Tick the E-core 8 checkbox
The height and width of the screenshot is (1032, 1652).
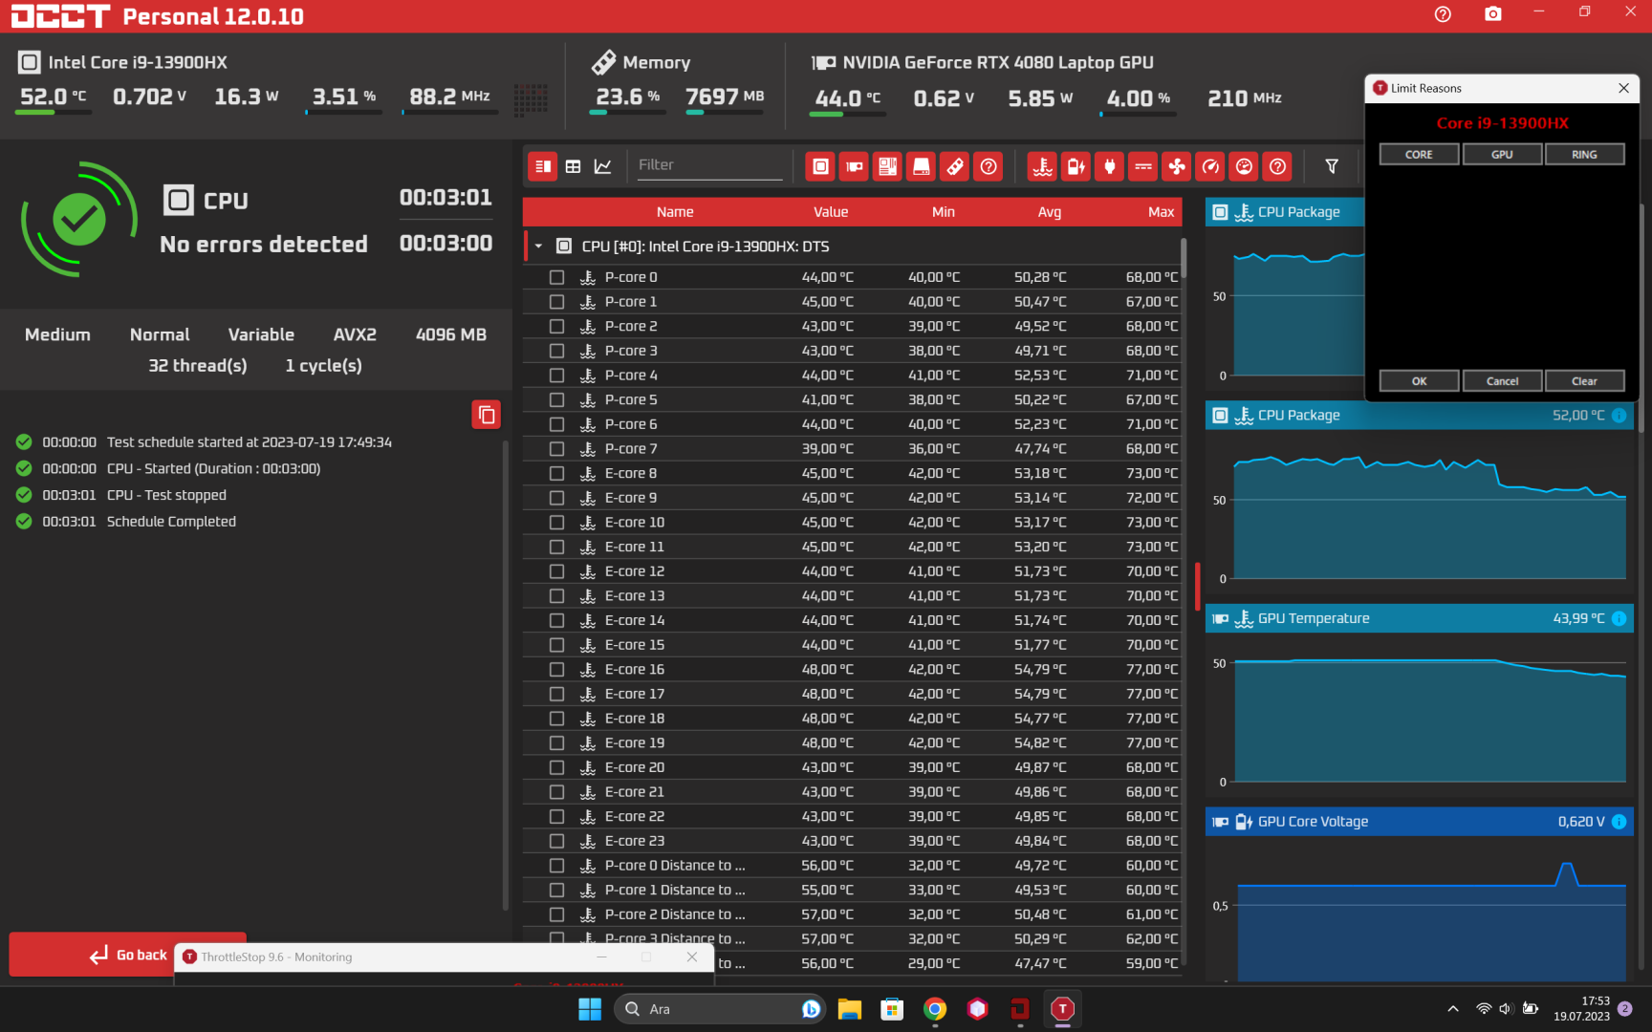[x=556, y=473]
